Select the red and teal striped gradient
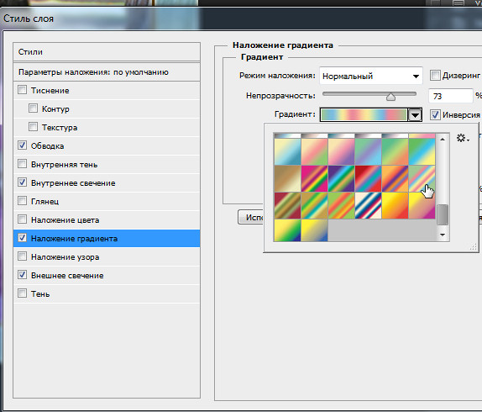Viewport: 482px width, 412px height. point(368,178)
